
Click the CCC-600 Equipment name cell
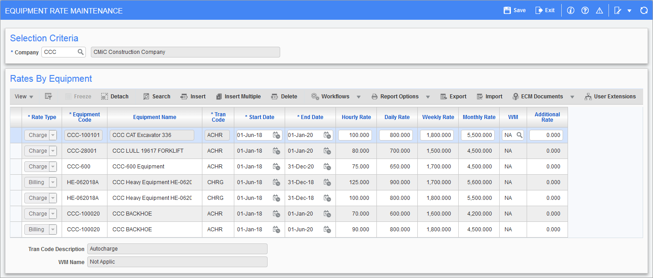pos(155,167)
